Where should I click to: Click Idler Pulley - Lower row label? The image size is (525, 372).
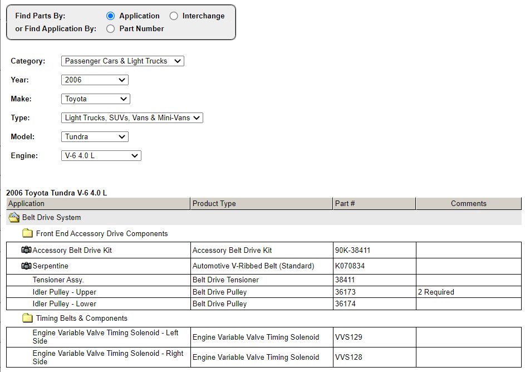pos(64,304)
